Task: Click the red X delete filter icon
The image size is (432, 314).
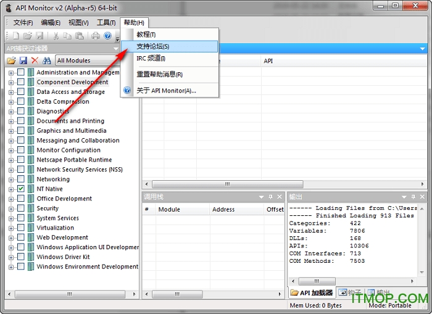Action: tap(35, 60)
